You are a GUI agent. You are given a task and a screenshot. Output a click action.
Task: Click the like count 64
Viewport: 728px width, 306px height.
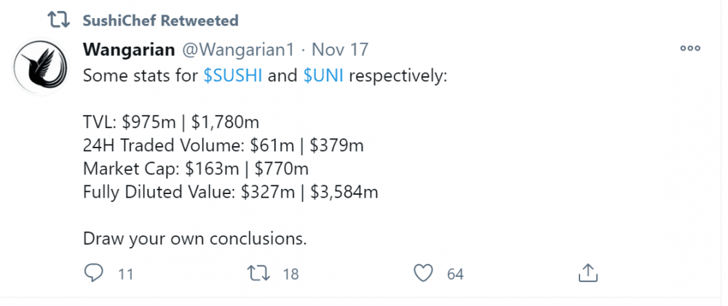[455, 274]
